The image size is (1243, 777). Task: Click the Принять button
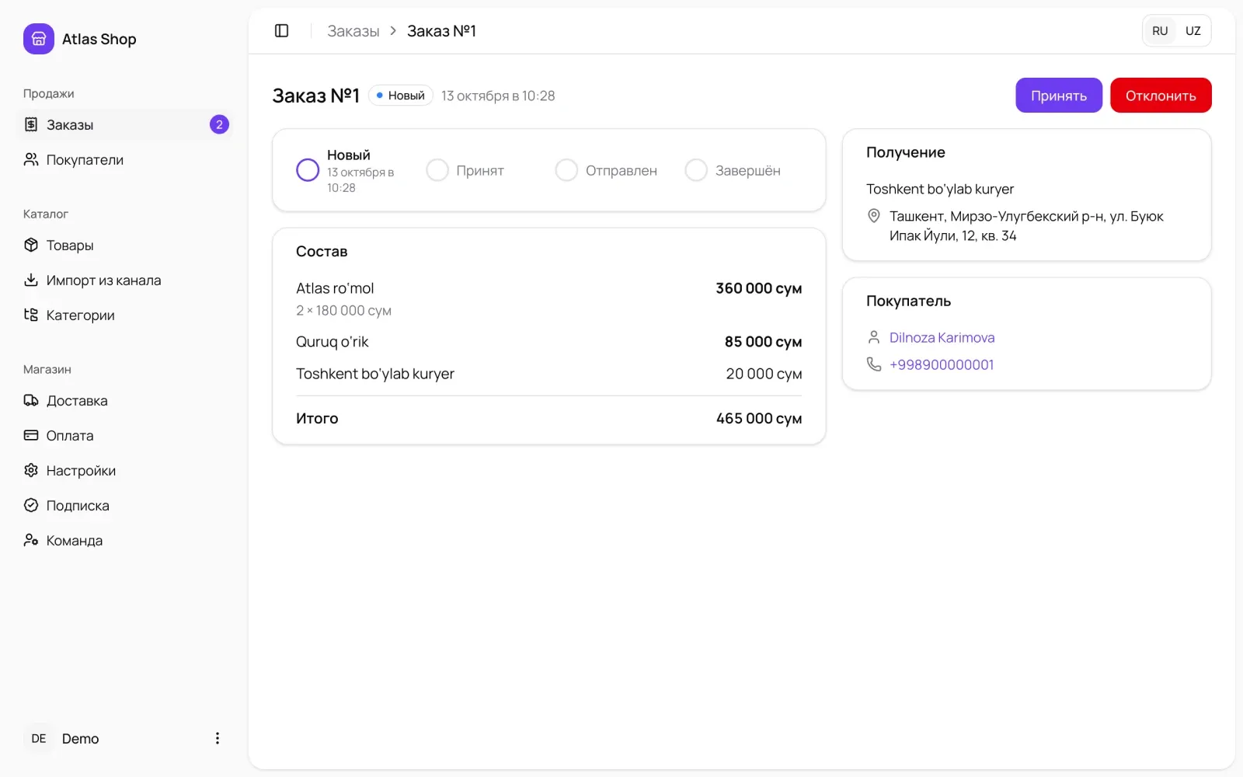pos(1059,96)
